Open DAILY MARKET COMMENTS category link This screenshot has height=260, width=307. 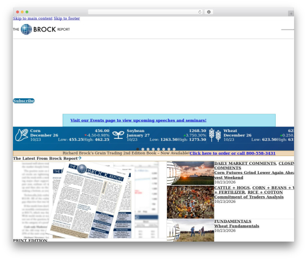pyautogui.click(x=245, y=163)
